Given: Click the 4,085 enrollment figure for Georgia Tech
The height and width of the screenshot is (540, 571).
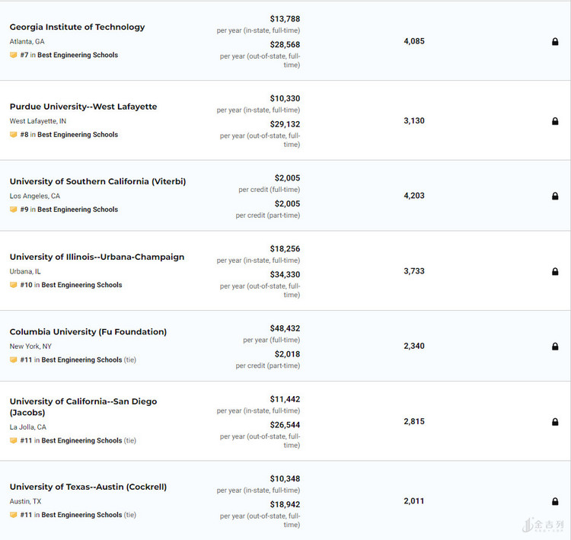Looking at the screenshot, I should click(x=414, y=41).
